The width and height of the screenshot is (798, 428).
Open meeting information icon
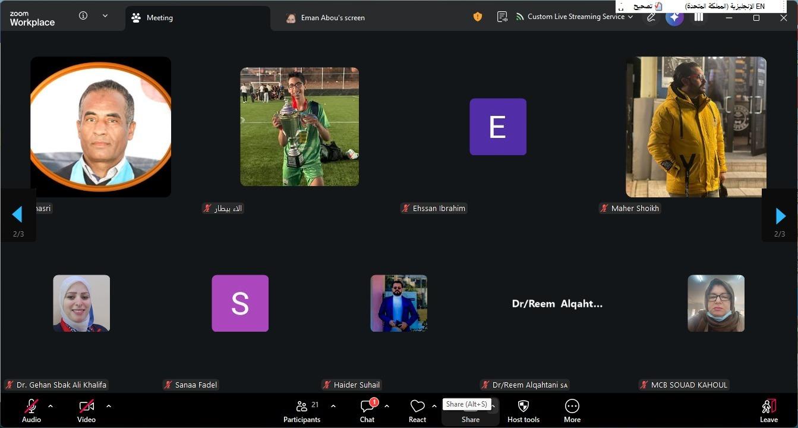click(x=83, y=16)
